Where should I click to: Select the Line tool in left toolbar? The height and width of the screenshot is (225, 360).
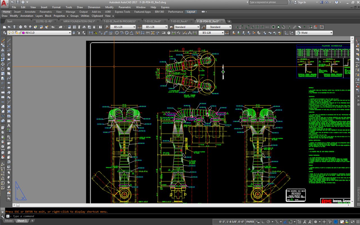coord(9,40)
